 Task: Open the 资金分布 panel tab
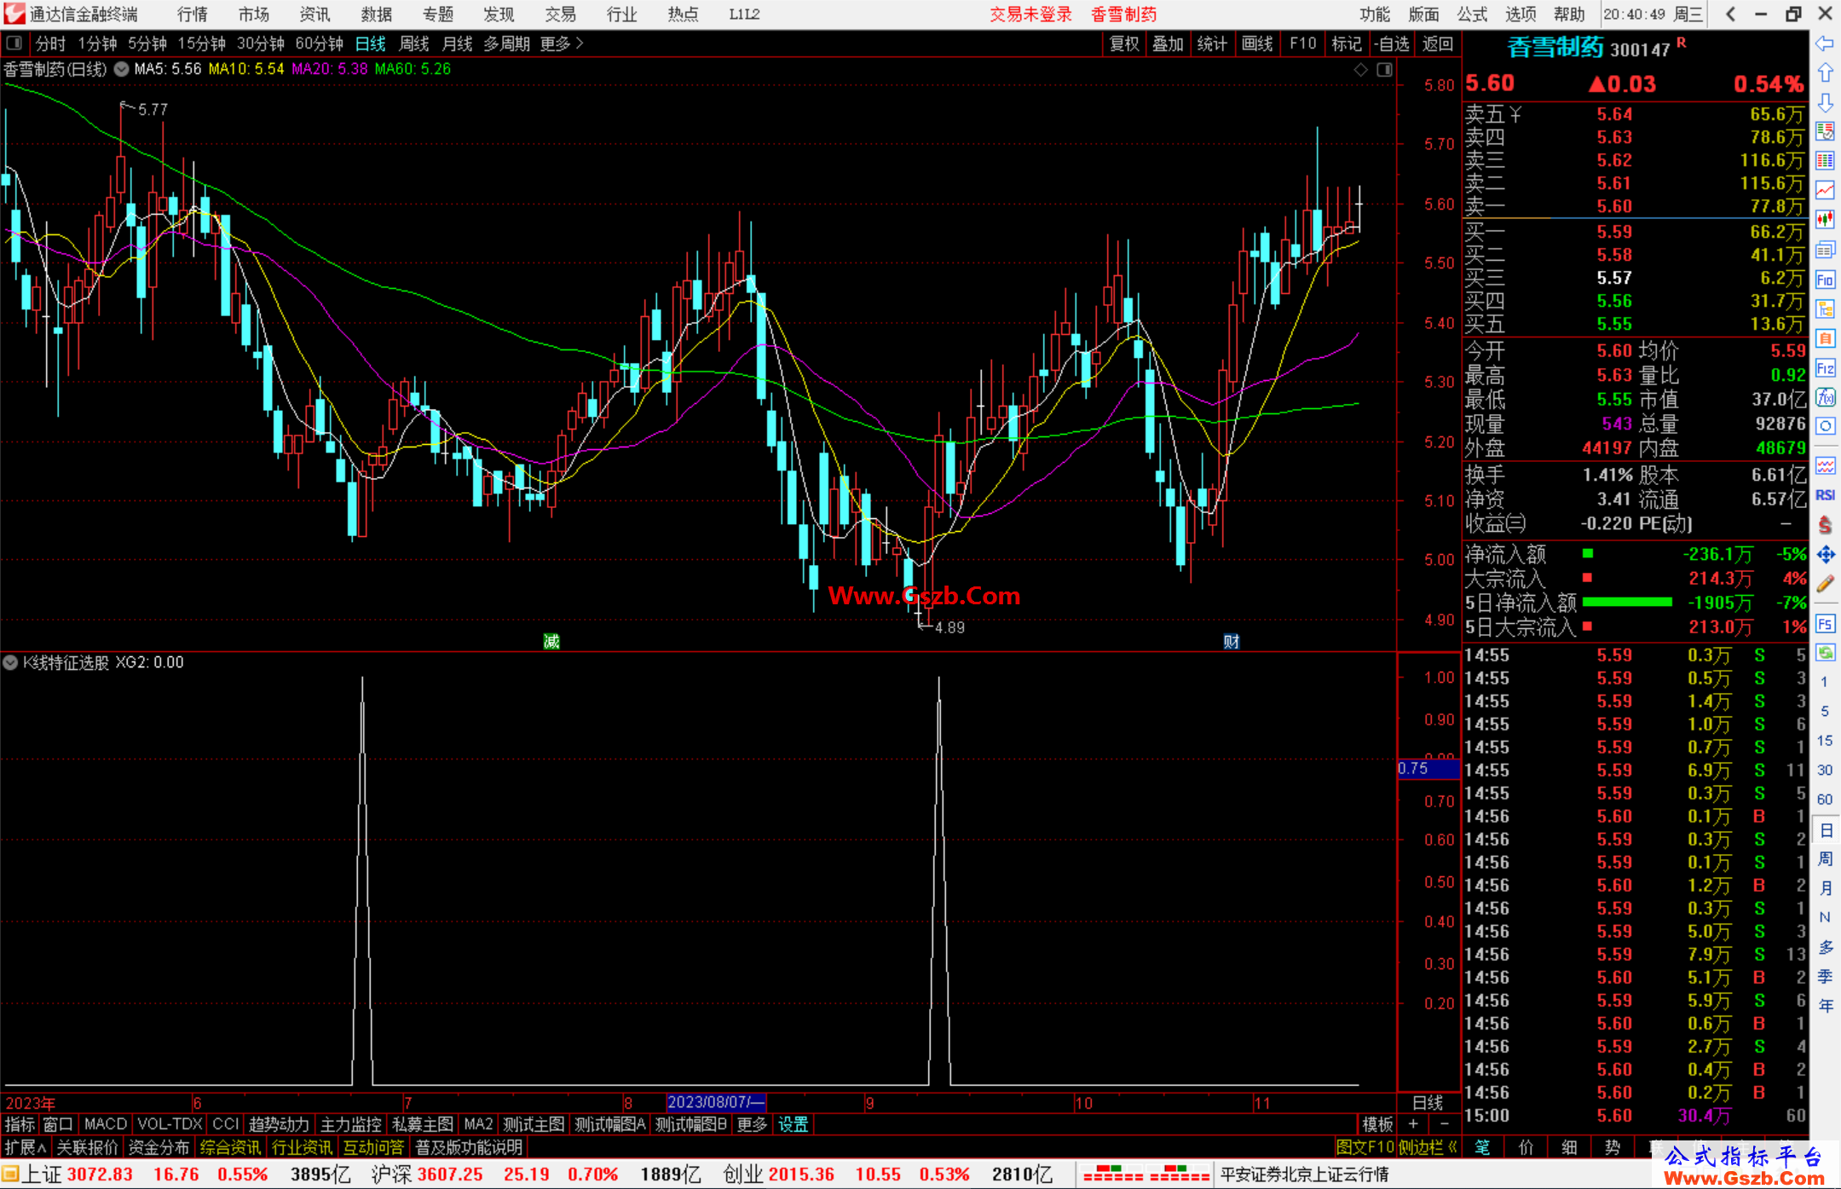pos(159,1147)
